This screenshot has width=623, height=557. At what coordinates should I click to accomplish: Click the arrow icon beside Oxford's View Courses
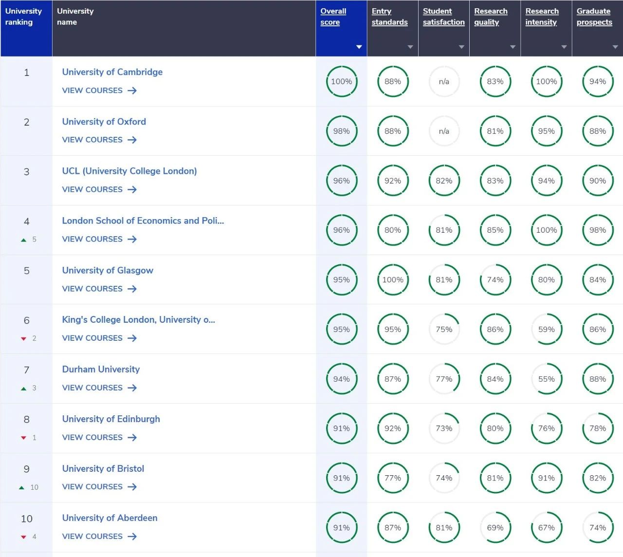(x=132, y=140)
